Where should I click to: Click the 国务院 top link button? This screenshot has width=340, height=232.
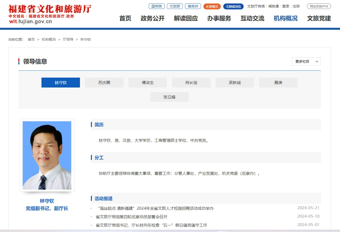click(x=157, y=6)
